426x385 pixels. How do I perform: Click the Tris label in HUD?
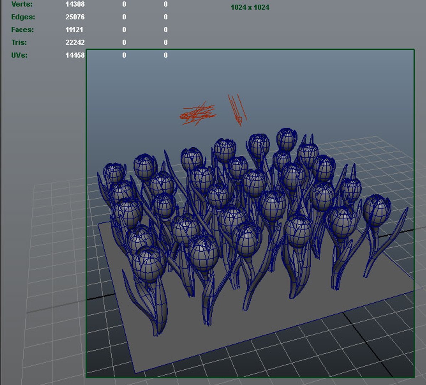19,42
